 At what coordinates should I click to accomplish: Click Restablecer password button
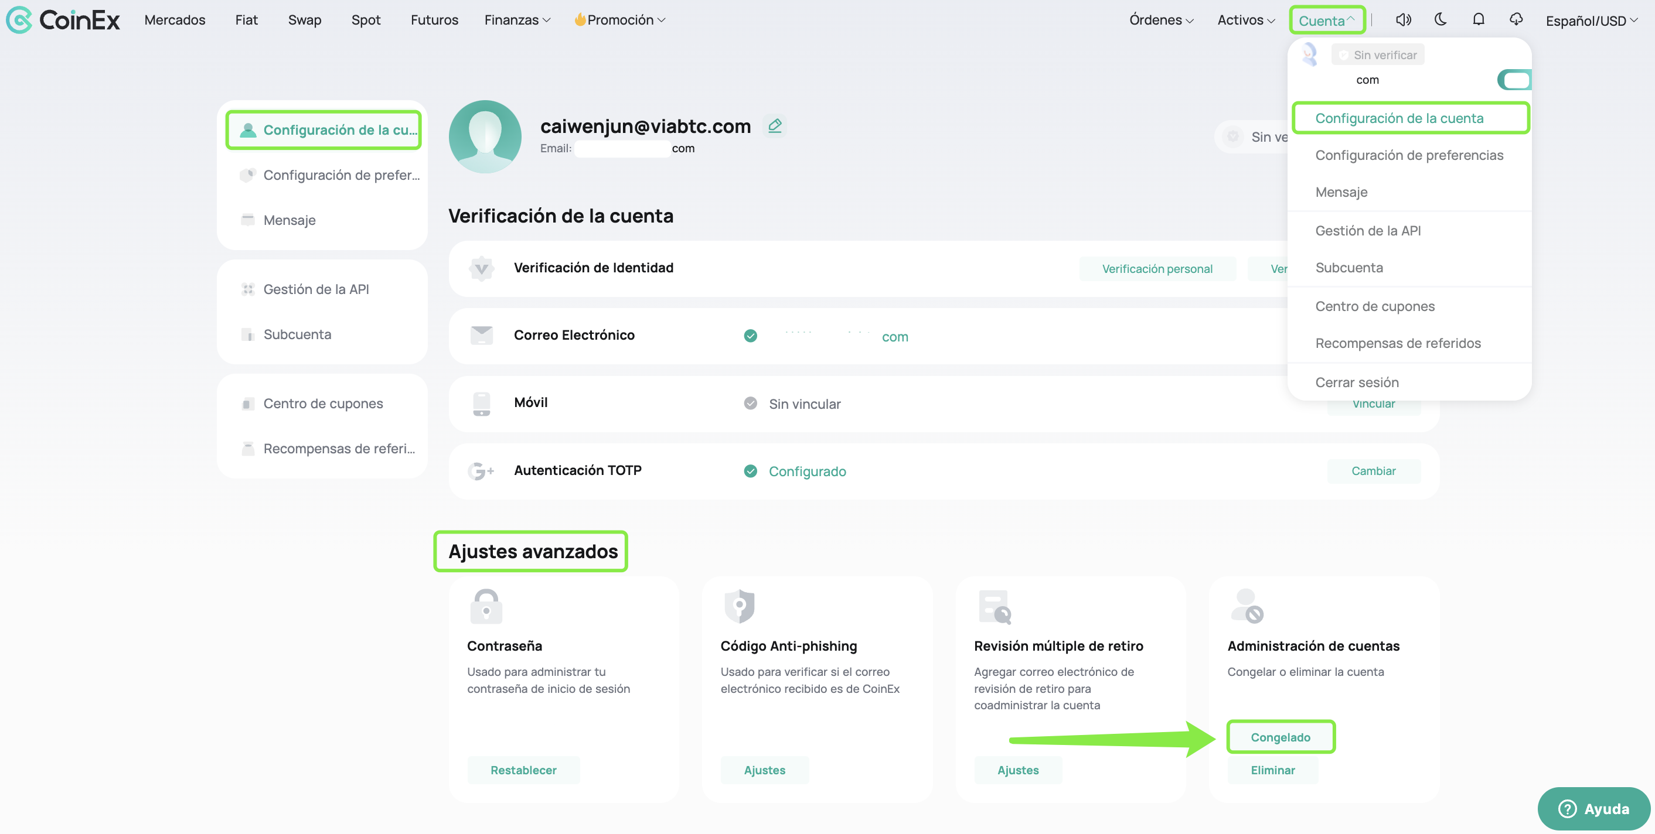tap(523, 770)
